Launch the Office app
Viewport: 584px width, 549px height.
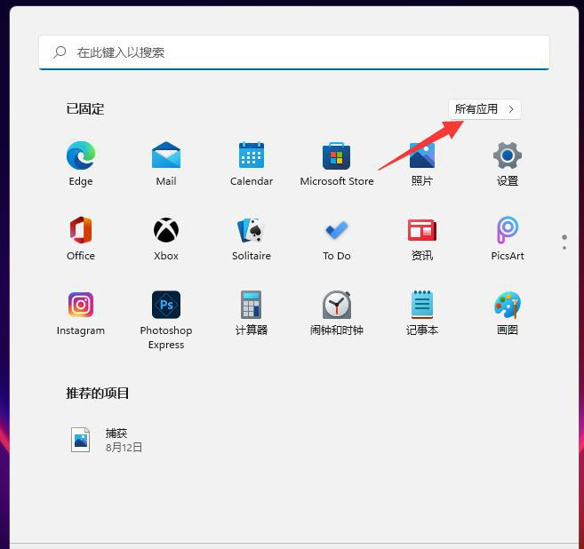tap(80, 231)
